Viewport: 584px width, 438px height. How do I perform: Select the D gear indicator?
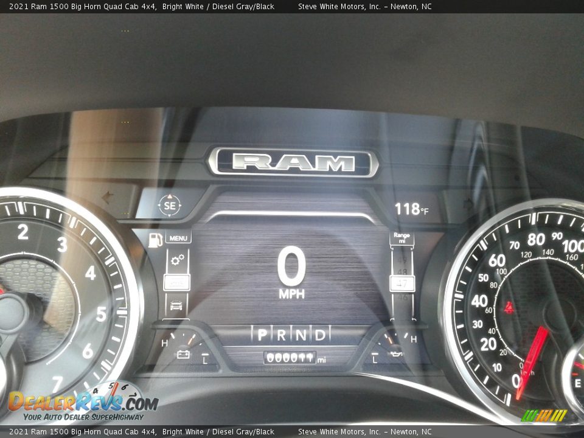pyautogui.click(x=319, y=334)
